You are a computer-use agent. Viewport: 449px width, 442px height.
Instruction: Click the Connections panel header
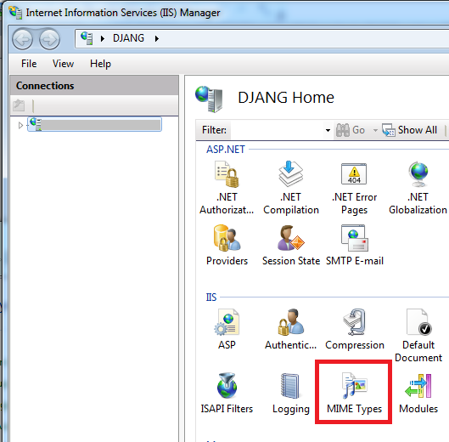coord(94,86)
